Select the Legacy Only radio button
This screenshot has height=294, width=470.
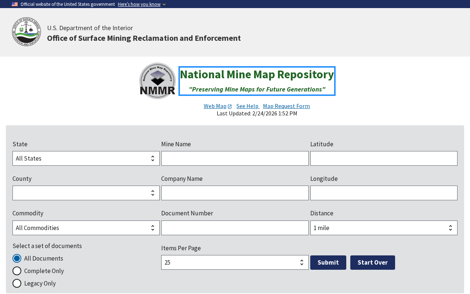pyautogui.click(x=17, y=283)
